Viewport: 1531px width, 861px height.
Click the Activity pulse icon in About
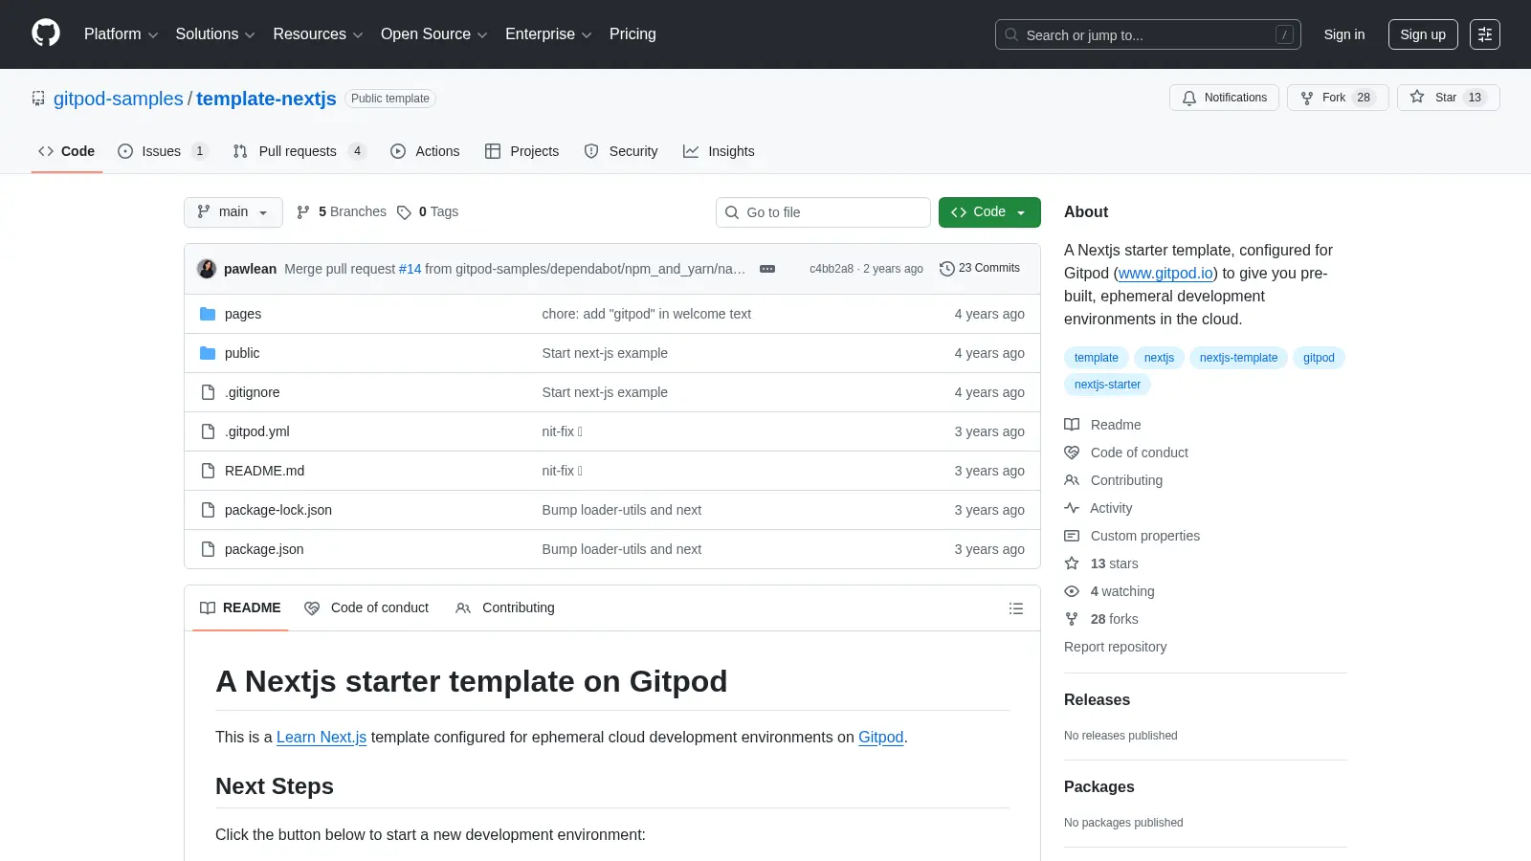(1072, 508)
